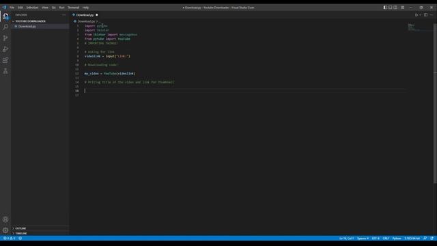
Task: Open the Customize Layout icon
Action: click(402, 8)
